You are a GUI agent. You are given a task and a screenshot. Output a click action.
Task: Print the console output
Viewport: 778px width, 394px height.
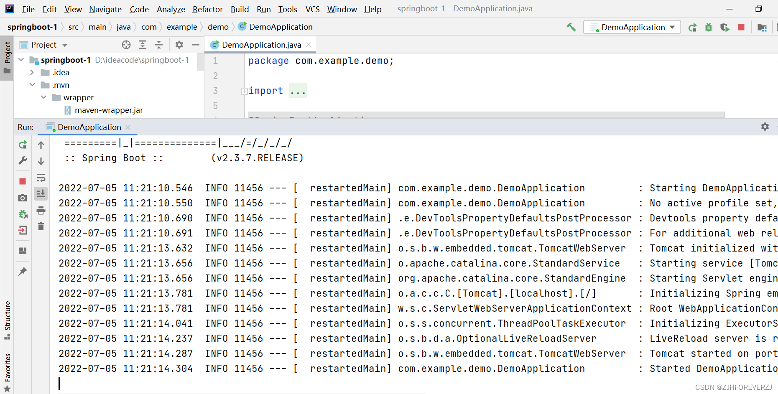pyautogui.click(x=41, y=211)
